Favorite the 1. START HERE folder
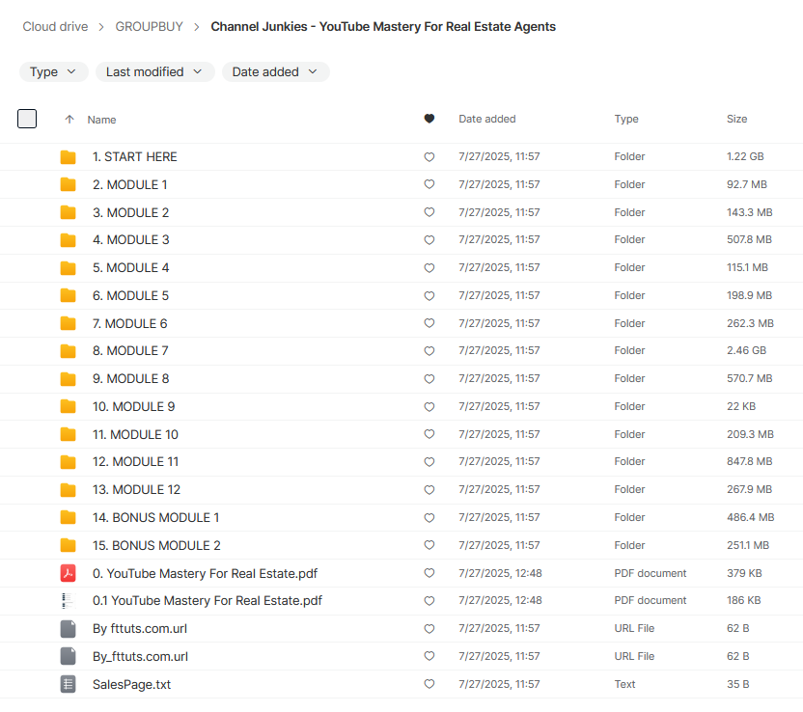 (429, 157)
